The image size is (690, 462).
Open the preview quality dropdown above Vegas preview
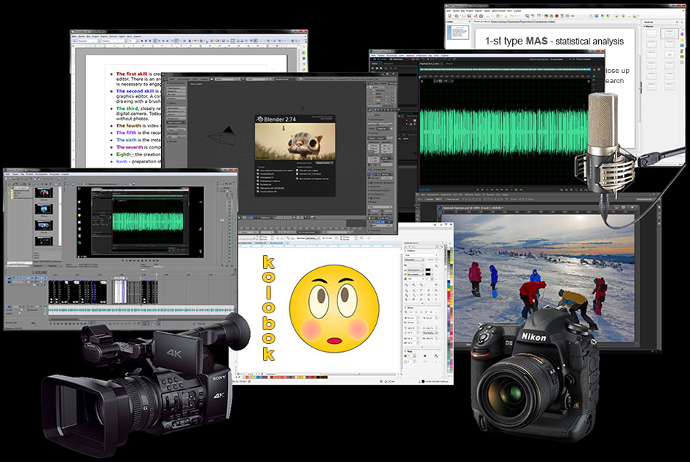(x=103, y=184)
